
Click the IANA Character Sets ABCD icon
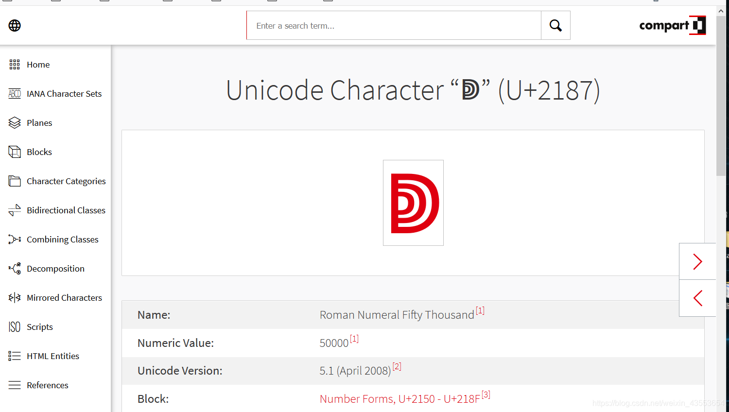tap(15, 94)
